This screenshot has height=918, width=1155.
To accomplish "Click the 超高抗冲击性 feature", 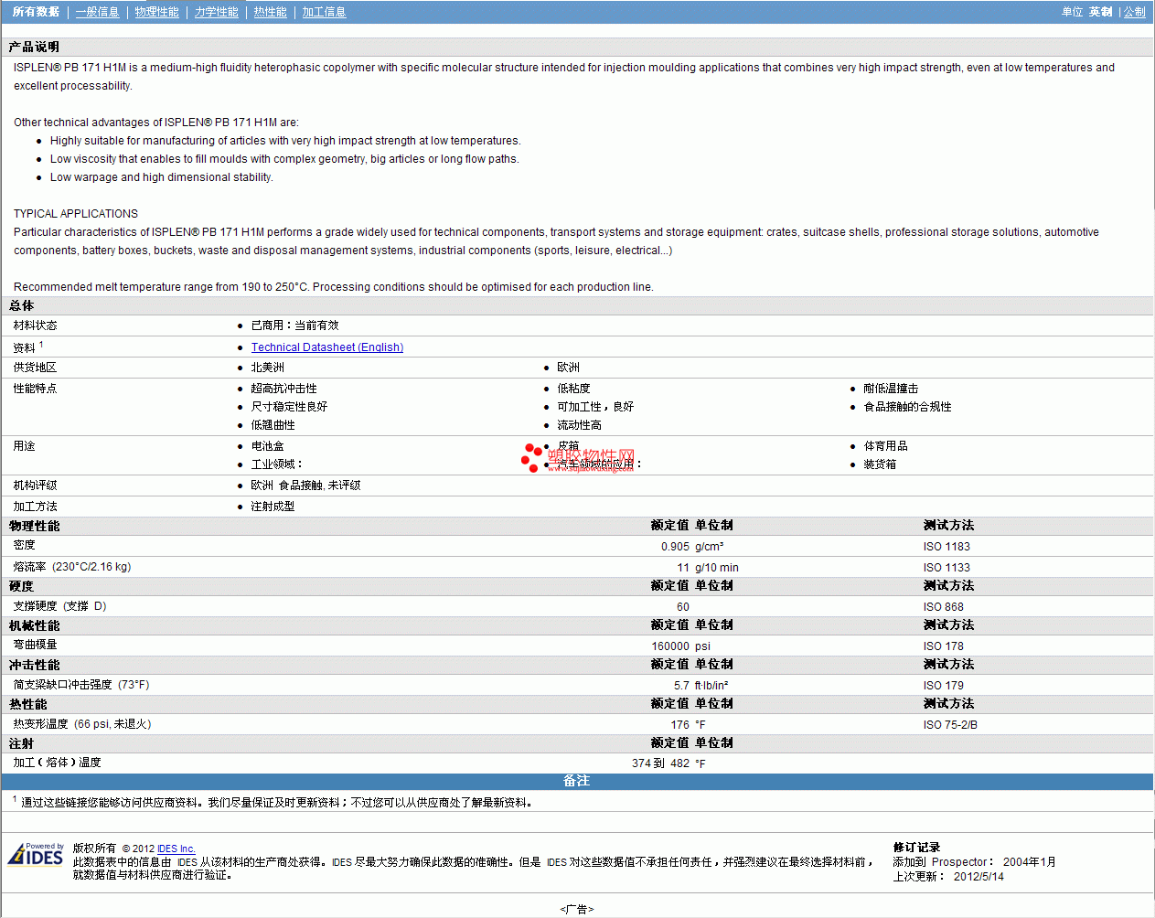I will 283,389.
